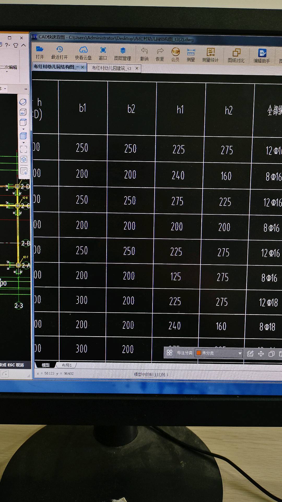Click the 8Φ18 rebar cell
282x502 pixels.
point(267,327)
